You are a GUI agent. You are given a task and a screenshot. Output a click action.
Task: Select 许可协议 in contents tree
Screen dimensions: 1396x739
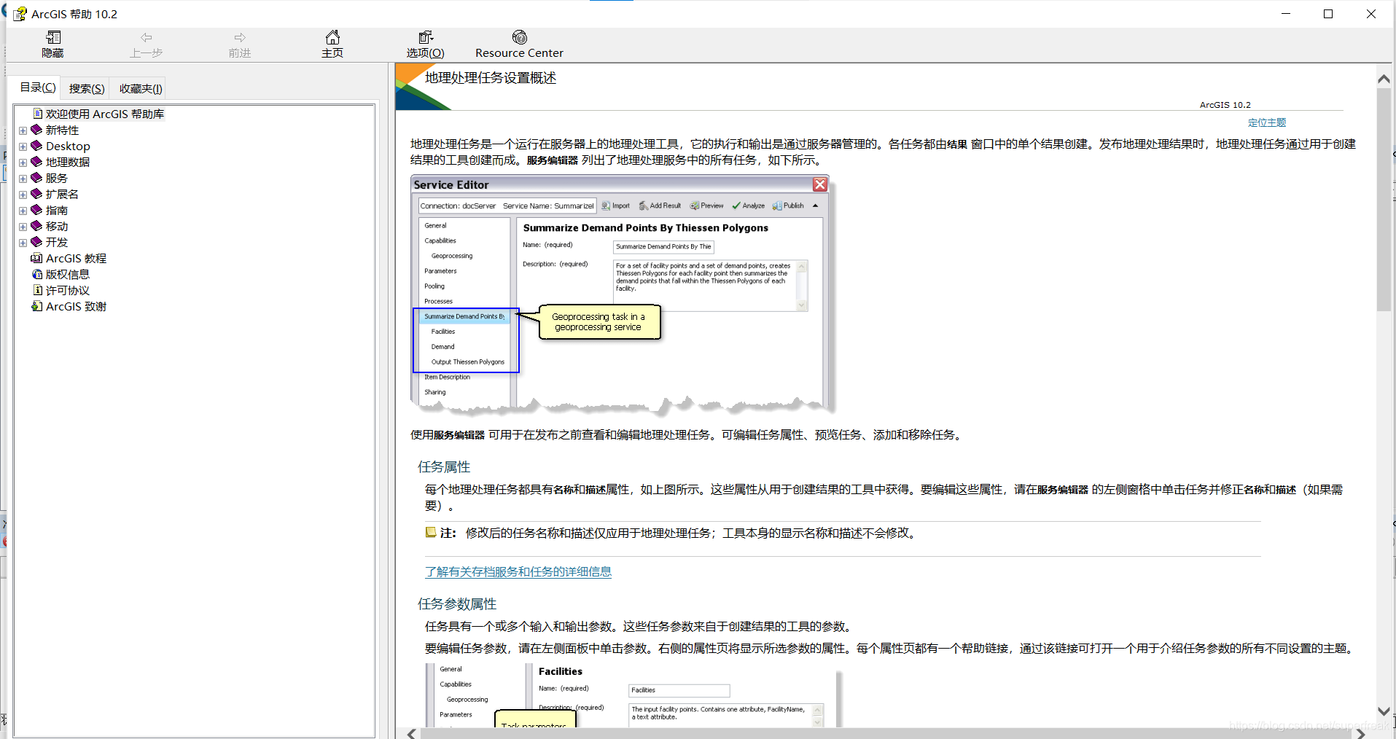coord(68,290)
